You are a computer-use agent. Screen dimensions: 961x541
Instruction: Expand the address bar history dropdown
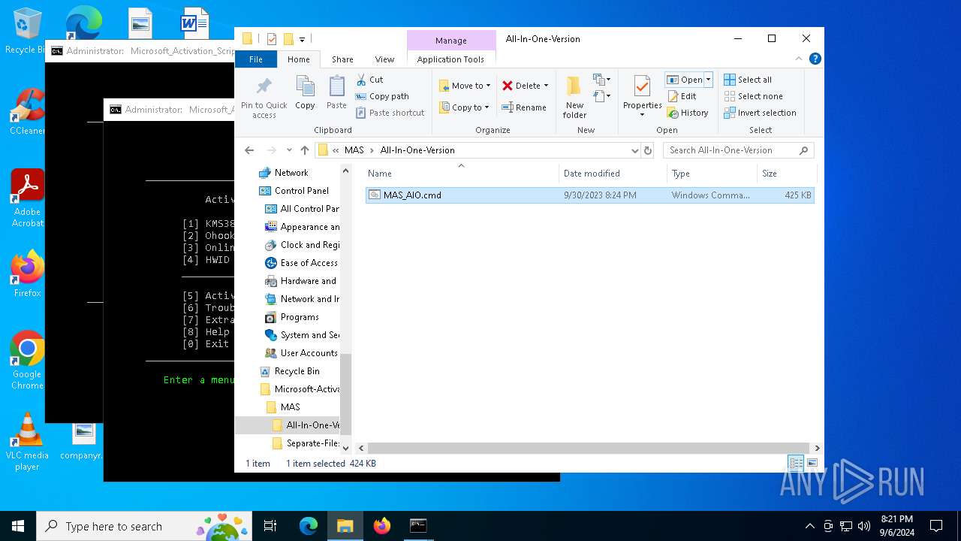635,150
